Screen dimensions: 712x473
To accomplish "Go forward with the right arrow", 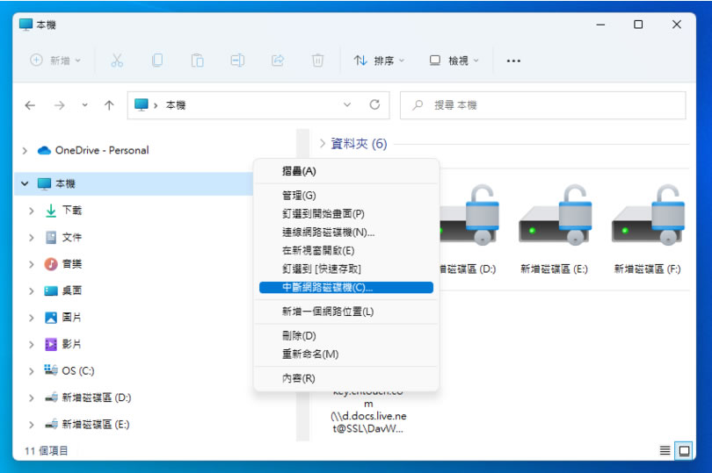I will pyautogui.click(x=60, y=105).
